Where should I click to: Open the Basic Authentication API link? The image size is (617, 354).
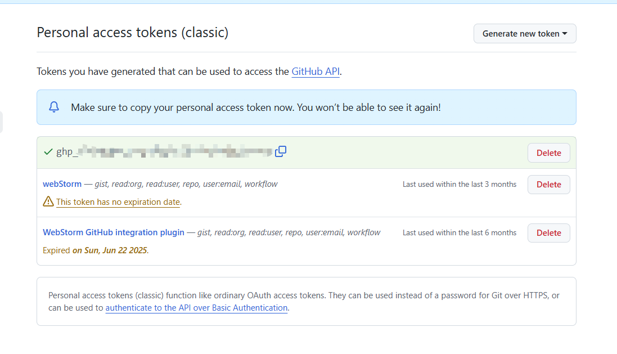[196, 308]
